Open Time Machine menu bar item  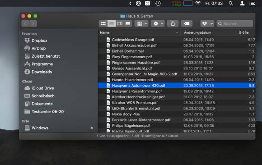(x=158, y=3)
